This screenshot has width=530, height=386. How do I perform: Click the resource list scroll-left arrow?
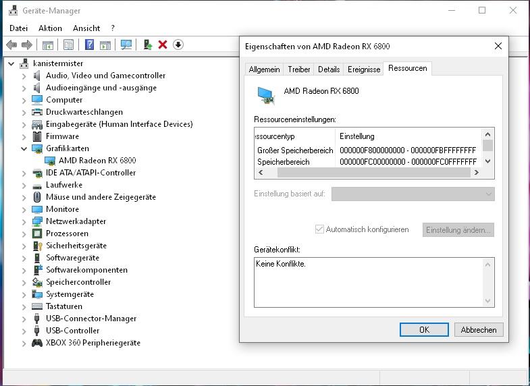coord(261,173)
